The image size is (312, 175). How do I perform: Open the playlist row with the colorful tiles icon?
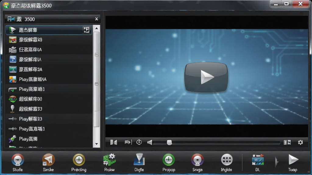coord(49,79)
